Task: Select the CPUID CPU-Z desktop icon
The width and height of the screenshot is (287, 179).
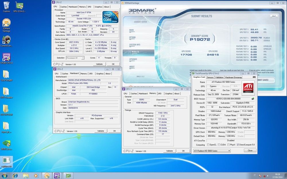Action: click(x=6, y=58)
